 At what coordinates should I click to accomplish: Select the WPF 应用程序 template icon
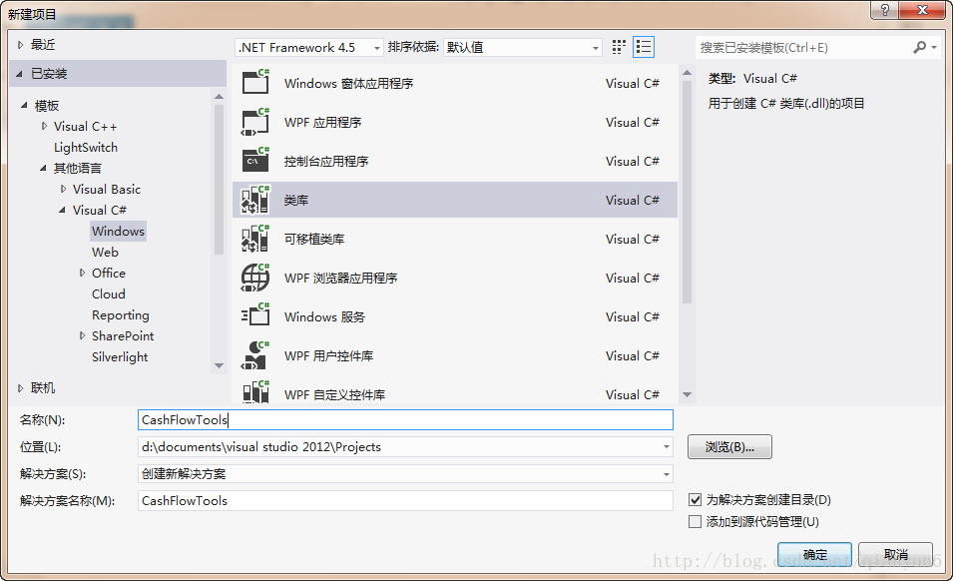[x=255, y=122]
